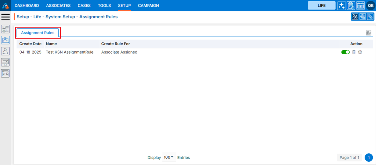Expand the hamburger menu
This screenshot has width=376, height=165.
click(x=6, y=17)
